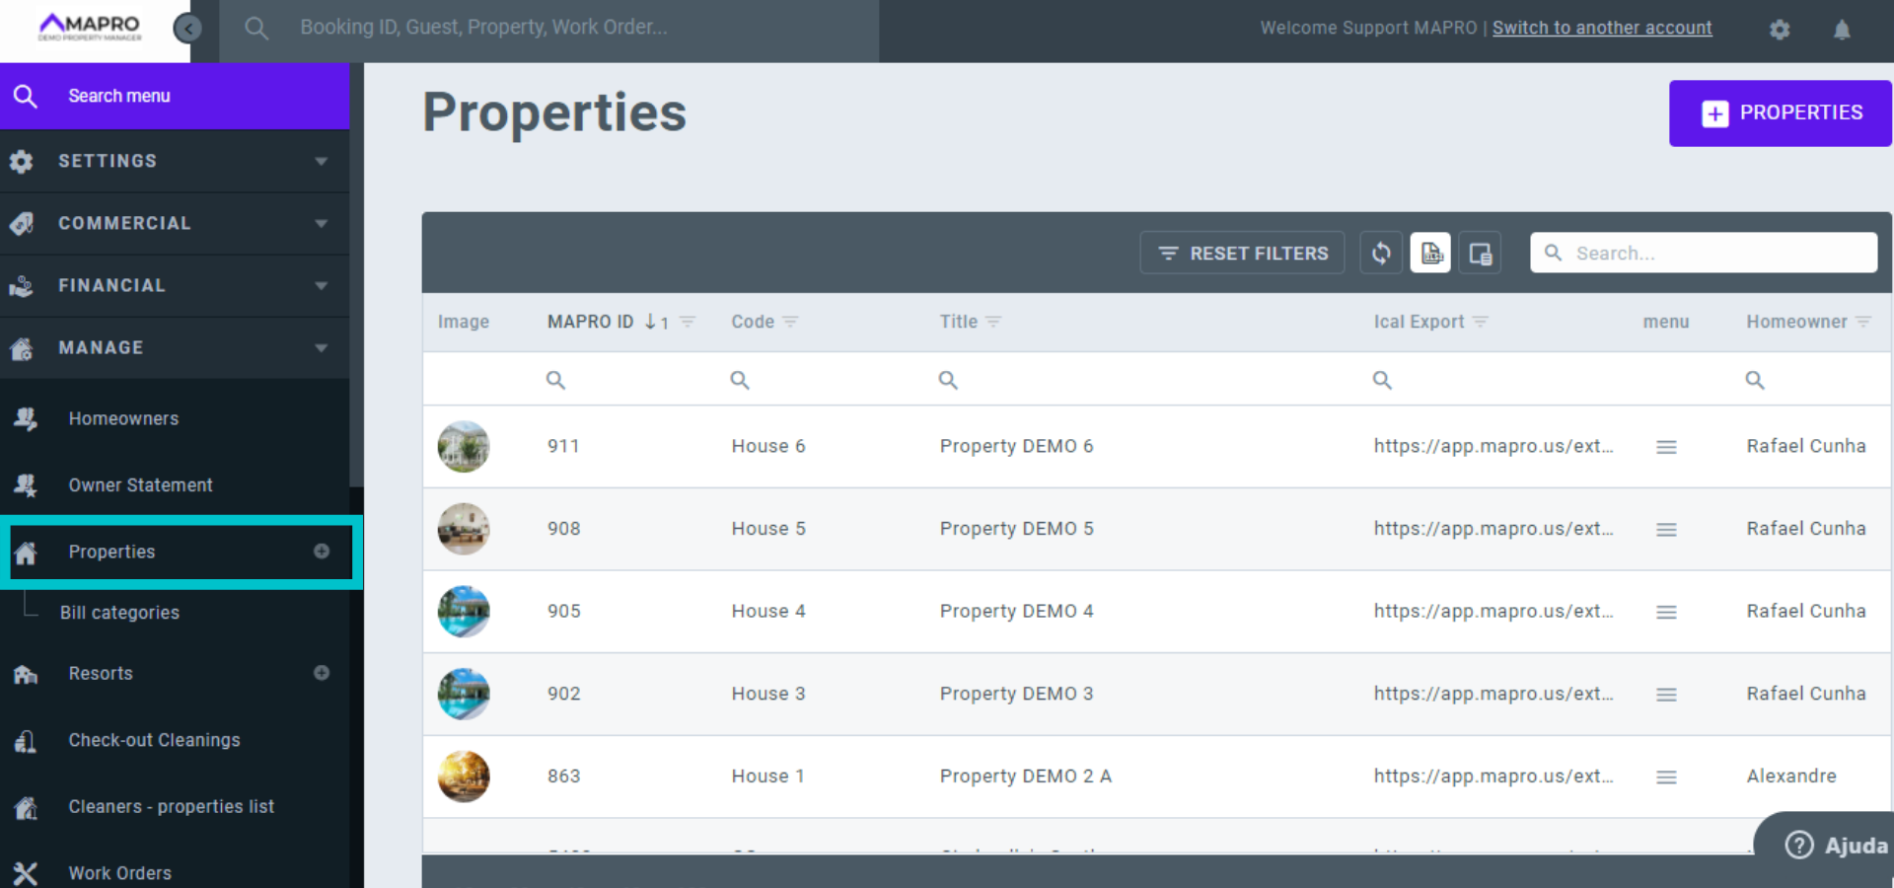This screenshot has height=888, width=1894.
Task: Select the Property DEMO 5 thumbnail image
Action: pos(464,529)
